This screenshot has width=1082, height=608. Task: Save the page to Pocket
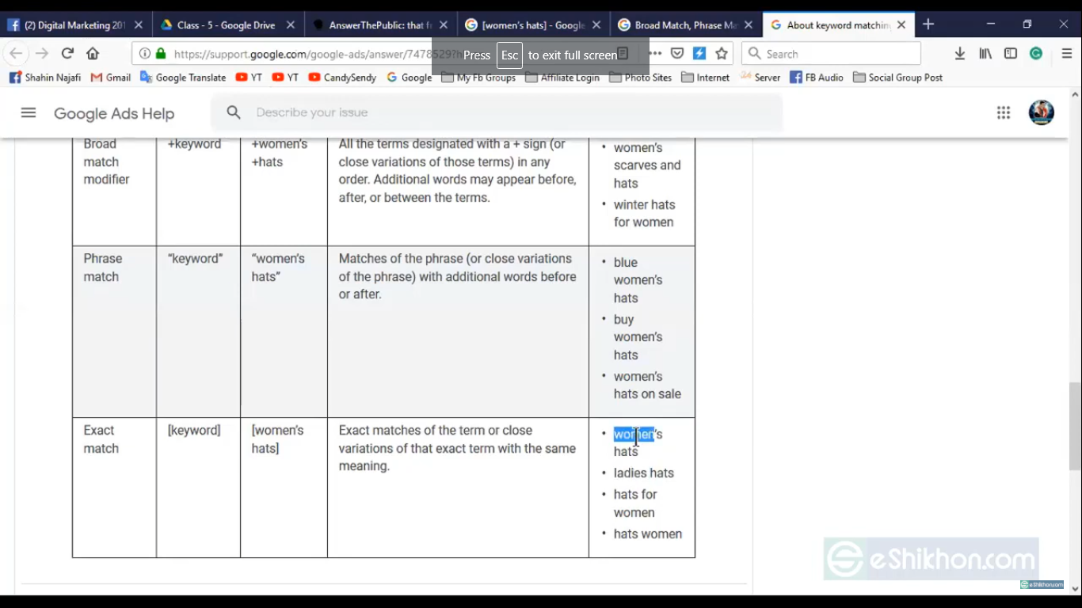[x=677, y=54]
